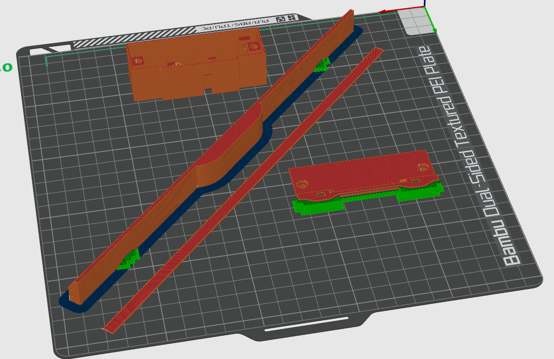Click the left QR code icon on plate

(x=280, y=19)
